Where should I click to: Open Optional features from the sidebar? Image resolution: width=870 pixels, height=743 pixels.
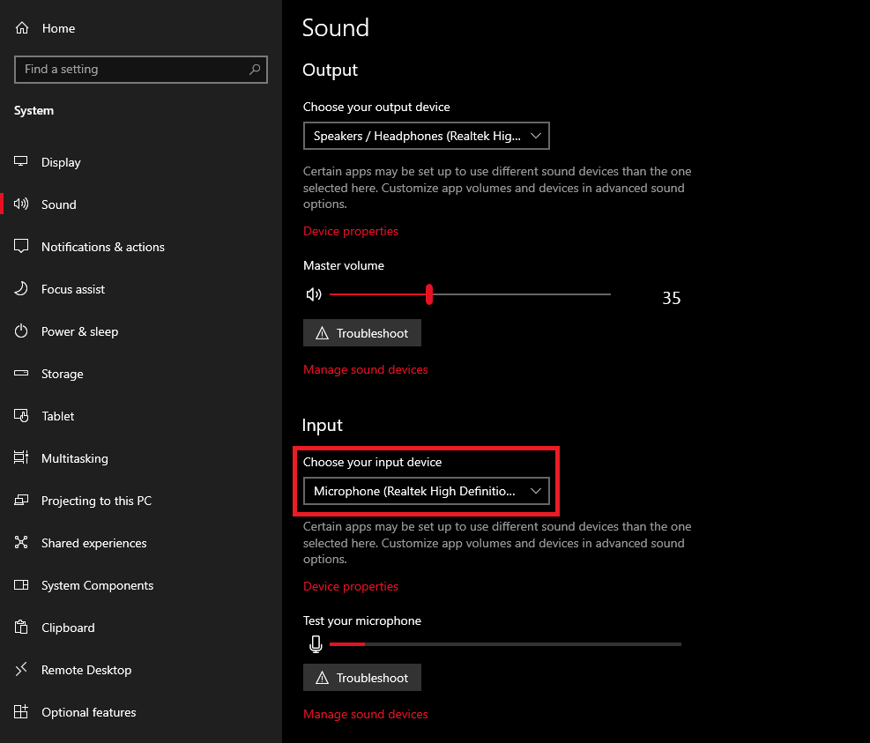click(21, 712)
